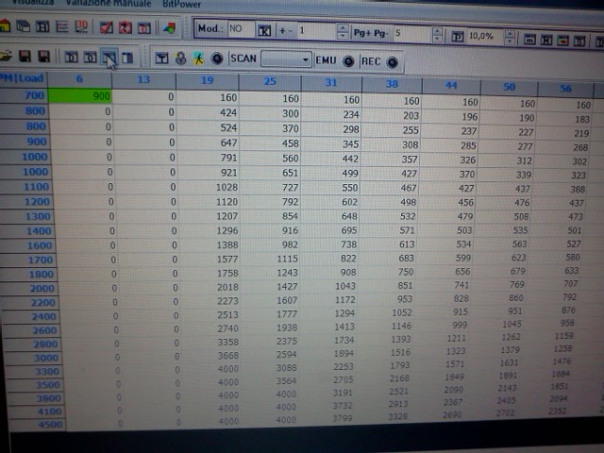This screenshot has width=604, height=453.
Task: Select cell with value 424
Action: click(208, 113)
